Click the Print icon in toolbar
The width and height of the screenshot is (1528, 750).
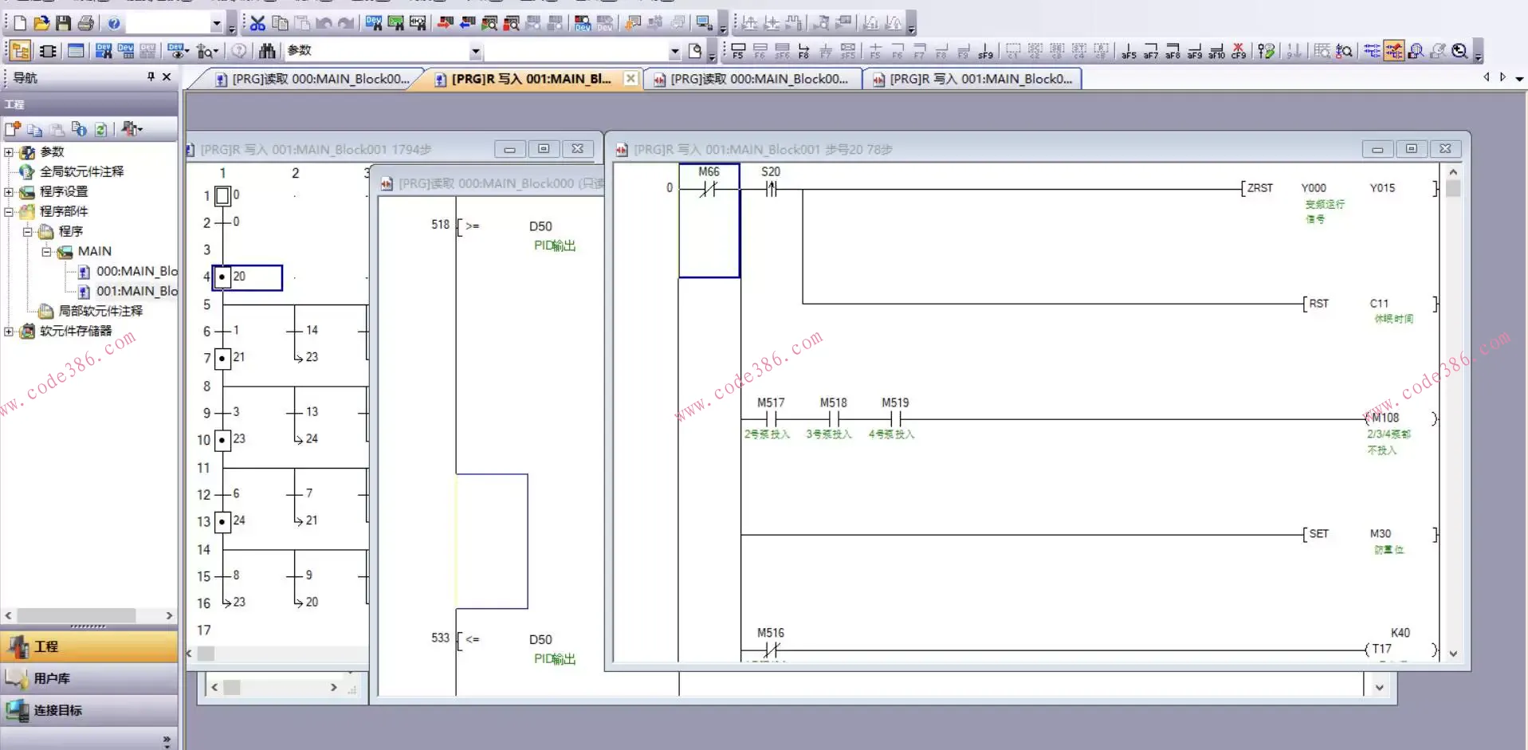[x=86, y=23]
